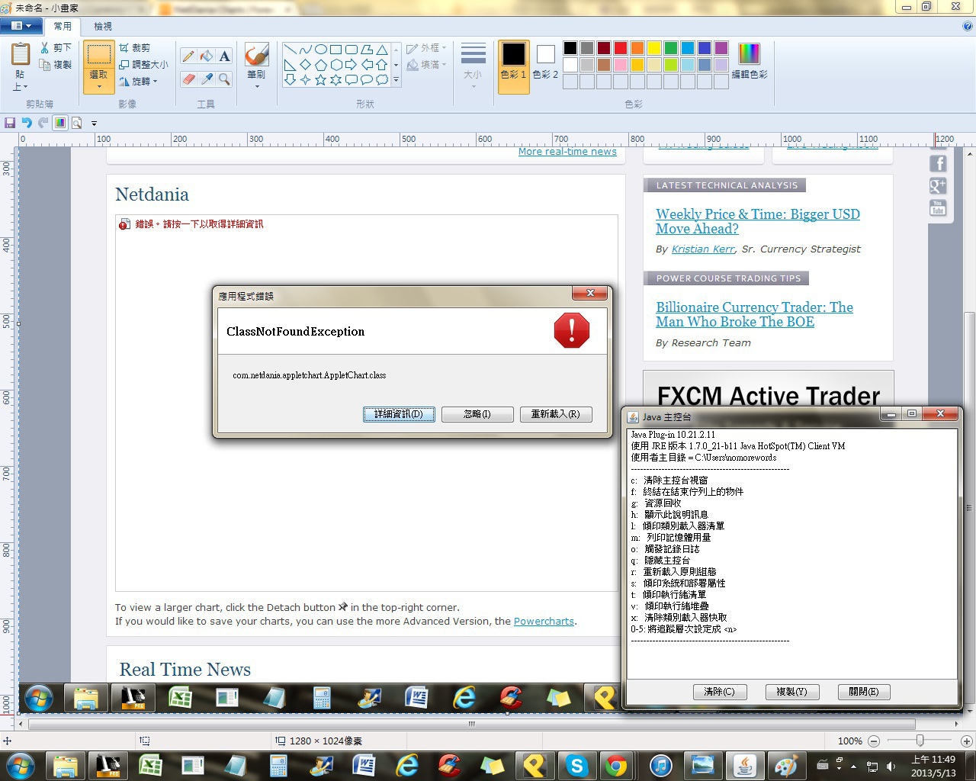
Task: Choose the Diamond shape
Action: (305, 65)
